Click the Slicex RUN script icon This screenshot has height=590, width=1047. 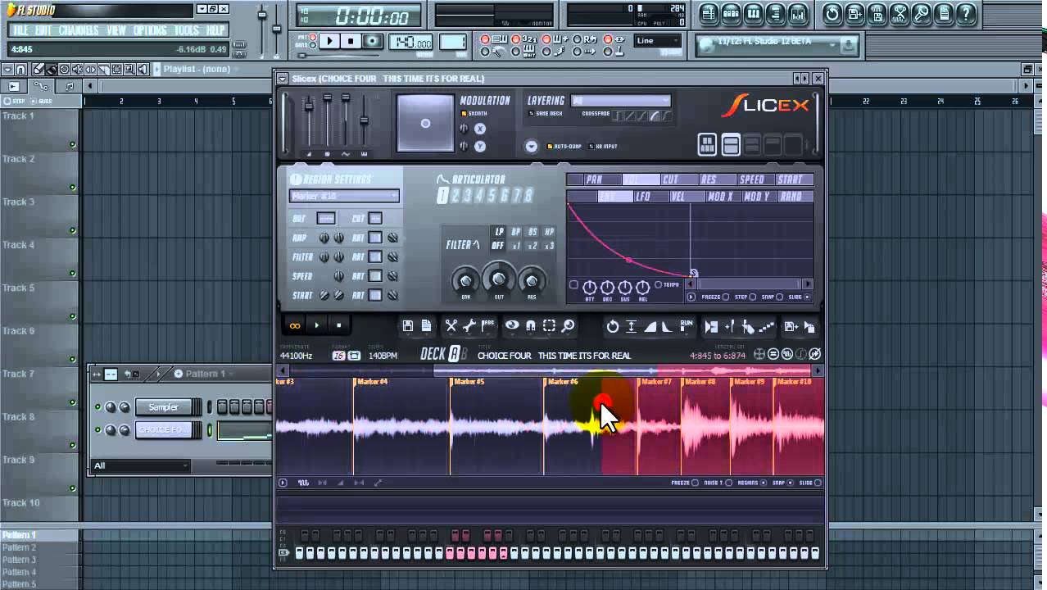tap(686, 325)
